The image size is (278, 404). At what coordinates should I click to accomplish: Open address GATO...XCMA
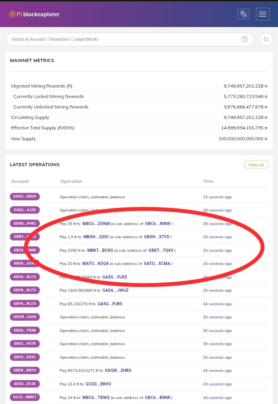157,263
